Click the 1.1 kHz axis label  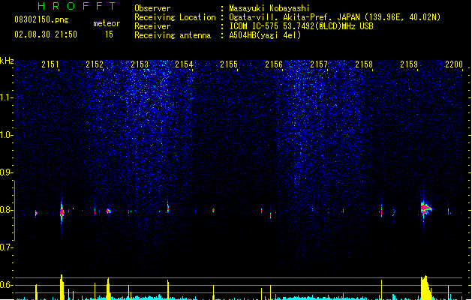pos(6,97)
